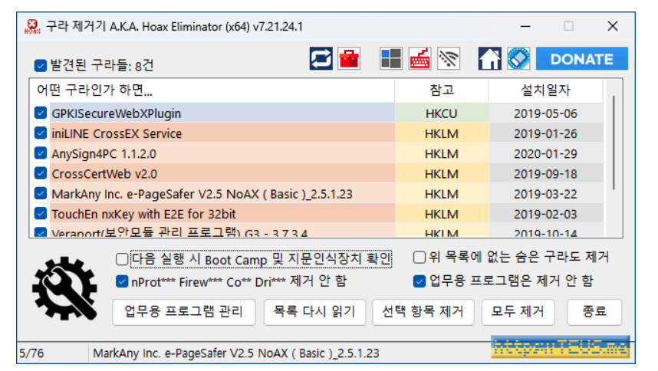
Task: Click status bar counter 5/76
Action: tap(32, 353)
